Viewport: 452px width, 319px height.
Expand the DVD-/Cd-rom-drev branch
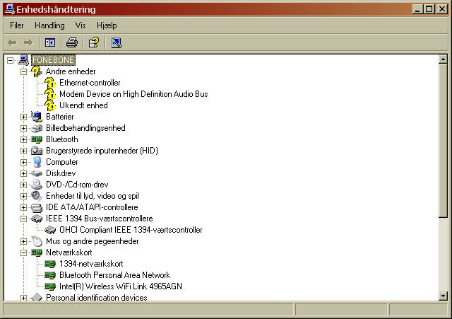pos(23,185)
